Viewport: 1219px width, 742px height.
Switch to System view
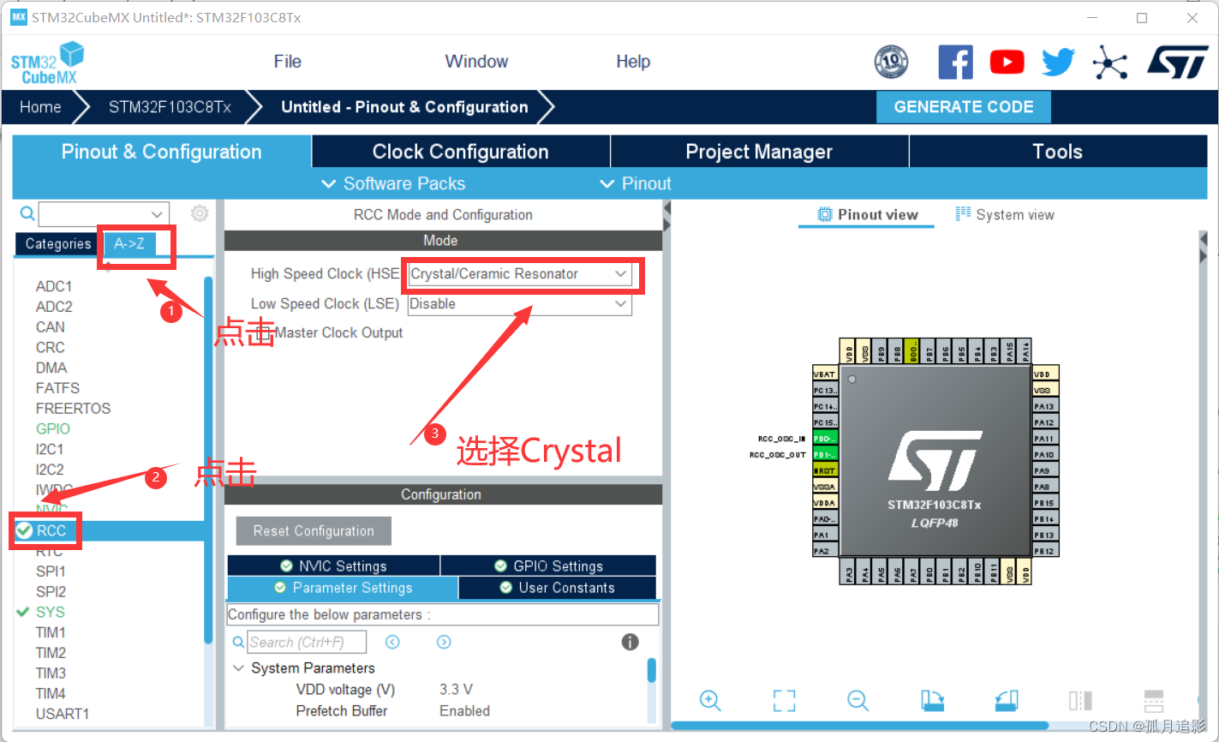click(1005, 215)
